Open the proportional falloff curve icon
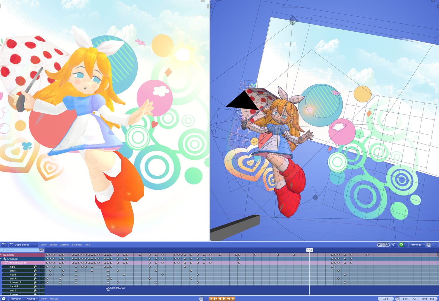439x301 pixels. coord(434,245)
